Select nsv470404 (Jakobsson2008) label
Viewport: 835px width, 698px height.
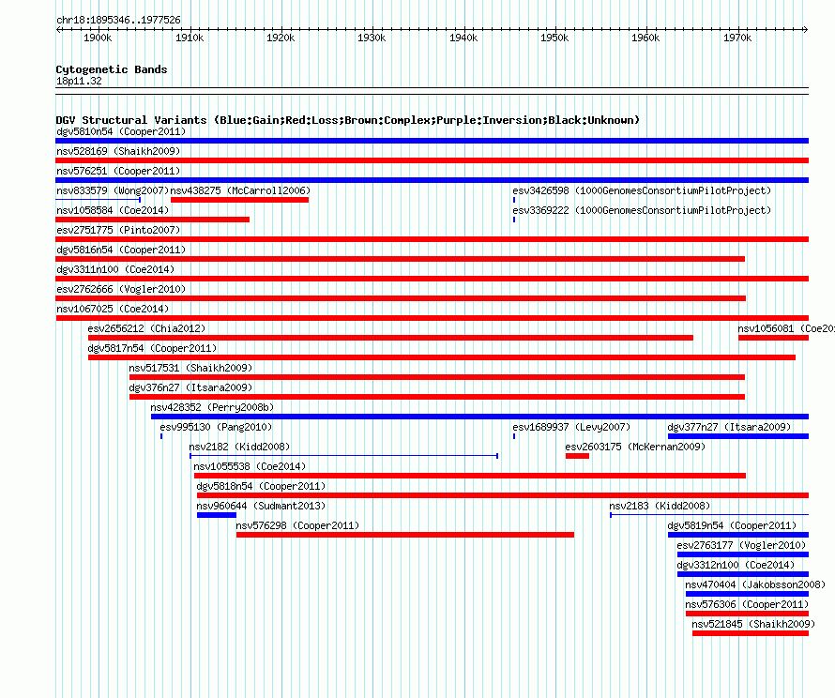(x=755, y=584)
